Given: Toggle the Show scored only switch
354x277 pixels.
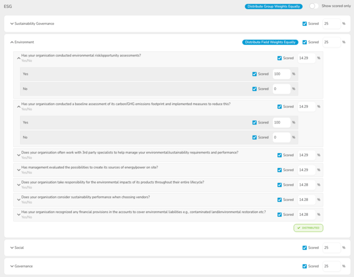Looking at the screenshot, I should point(314,6).
